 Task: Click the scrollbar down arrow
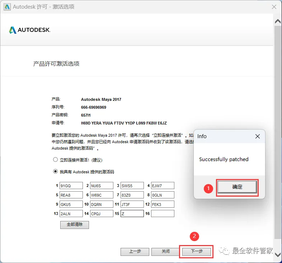(x=278, y=255)
